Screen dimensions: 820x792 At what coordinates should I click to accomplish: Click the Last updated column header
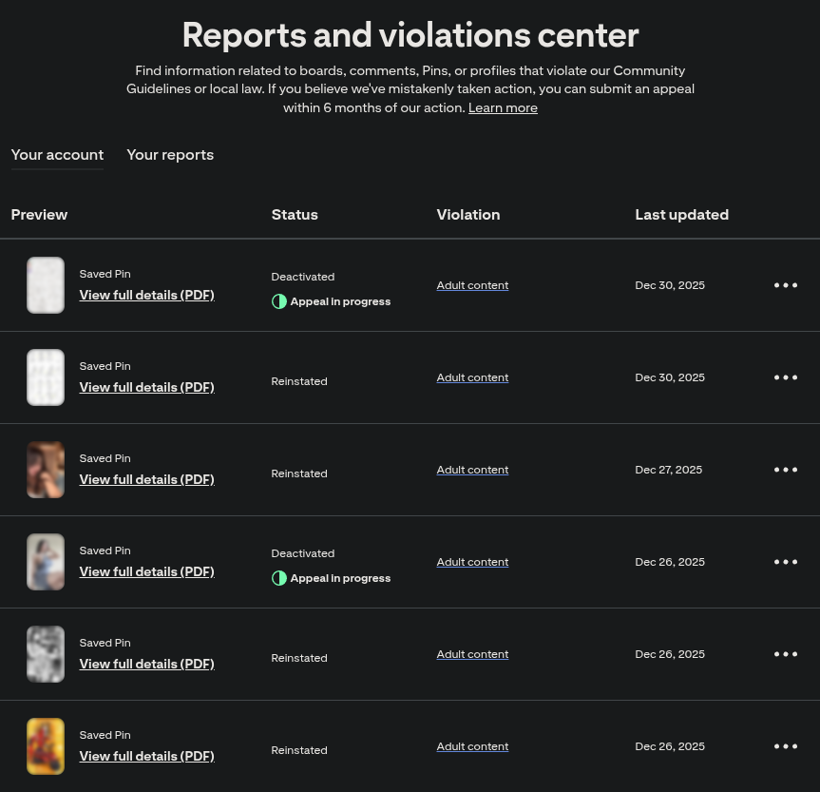681,215
